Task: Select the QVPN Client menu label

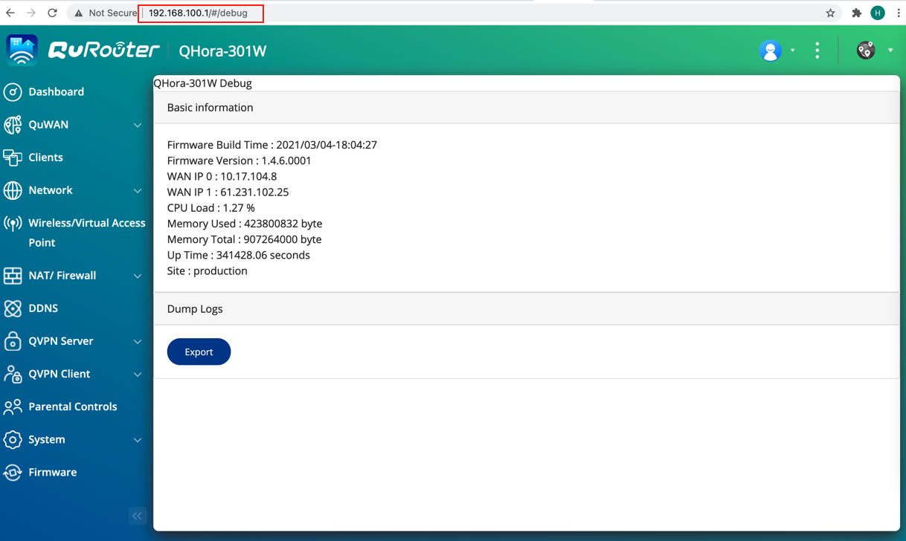Action: [x=60, y=374]
